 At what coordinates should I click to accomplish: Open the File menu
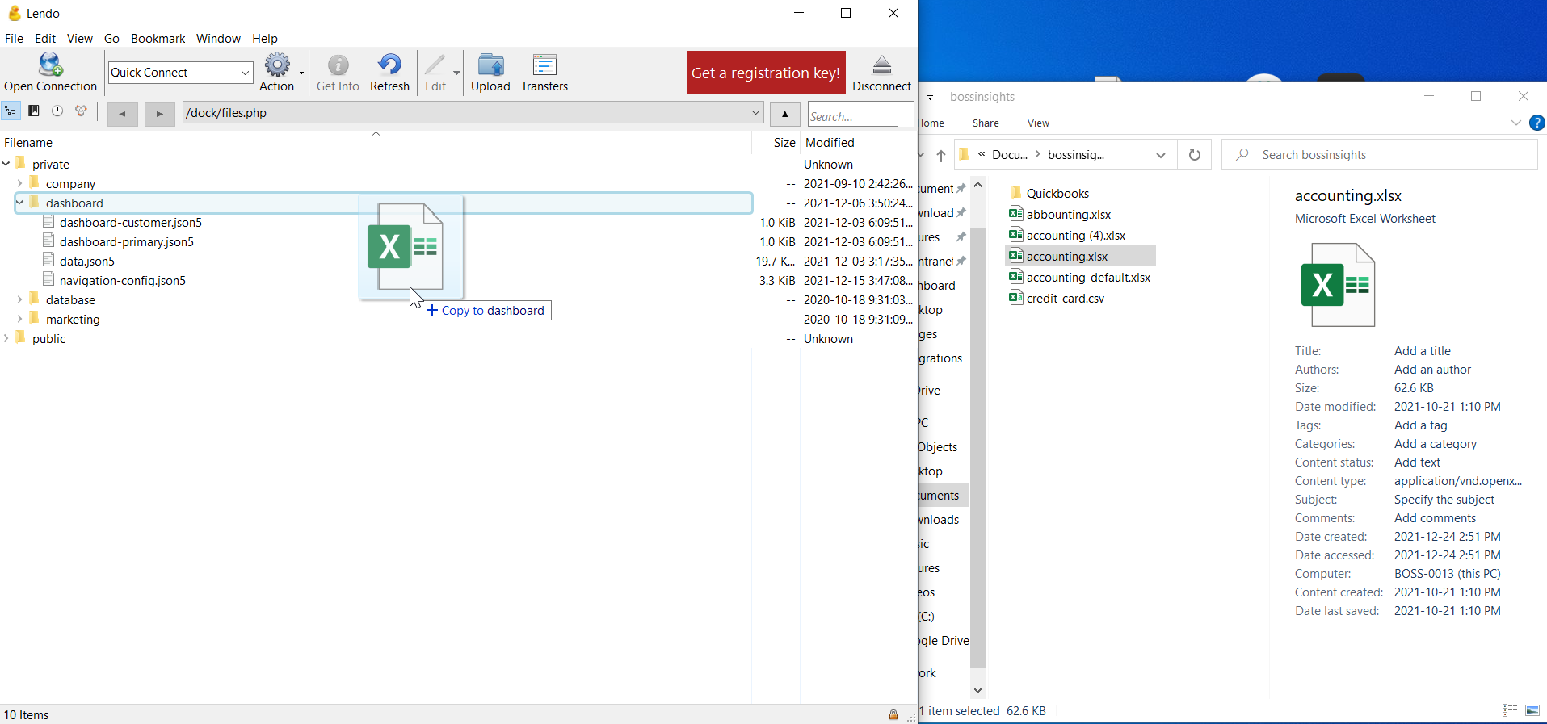click(x=14, y=38)
